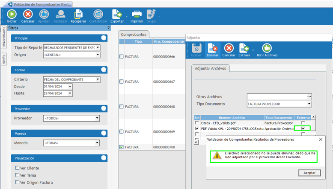This screenshot has width=333, height=189.
Task: Open the Exportar dropdown arrow
Action: 127,16
